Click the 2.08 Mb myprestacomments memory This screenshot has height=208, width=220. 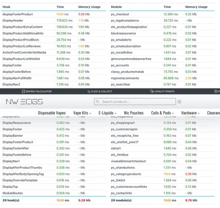tap(191, 78)
